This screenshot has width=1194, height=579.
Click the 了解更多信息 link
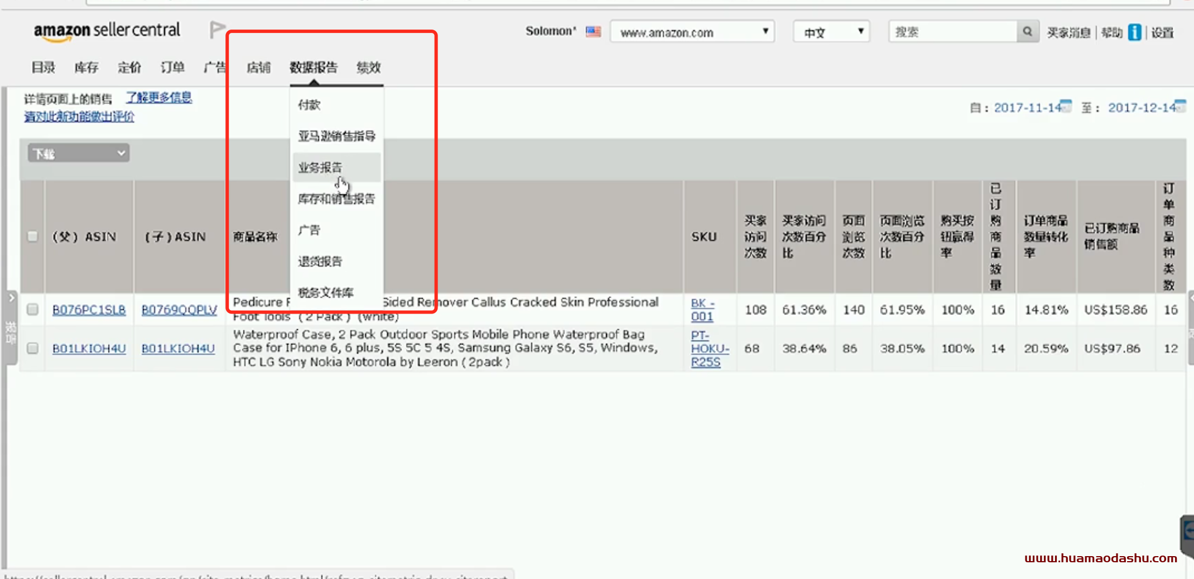click(x=159, y=98)
